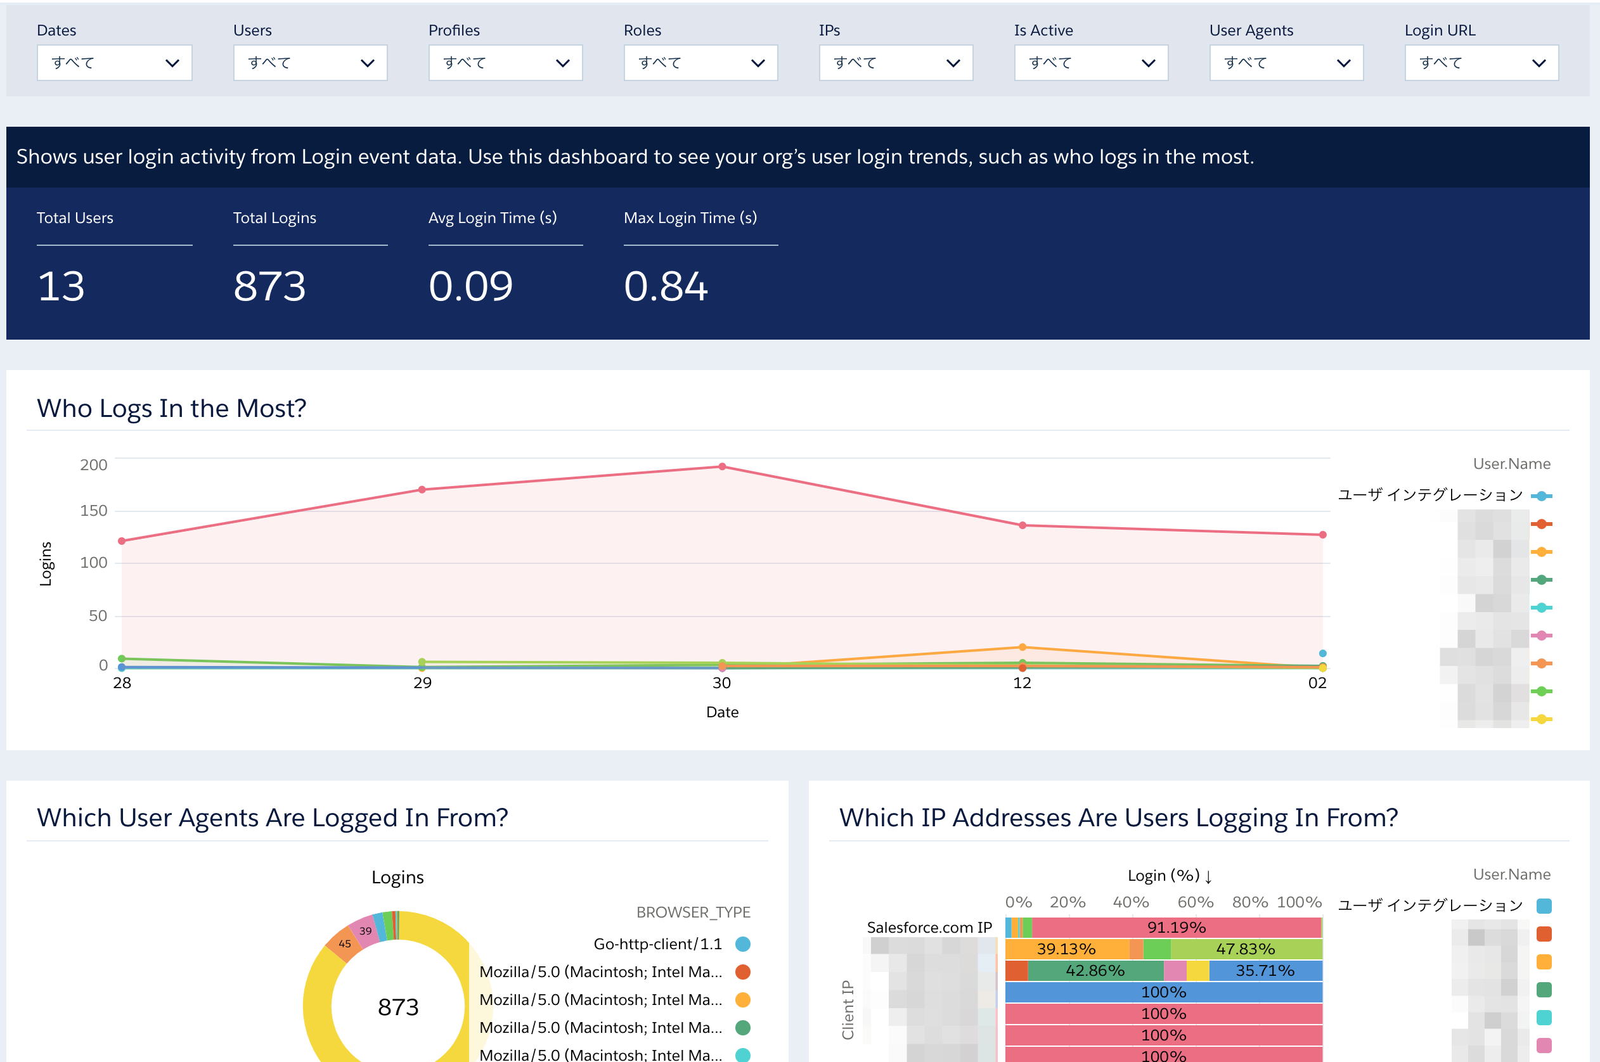
Task: Select the yellow legend marker in line chart
Action: (x=1541, y=719)
